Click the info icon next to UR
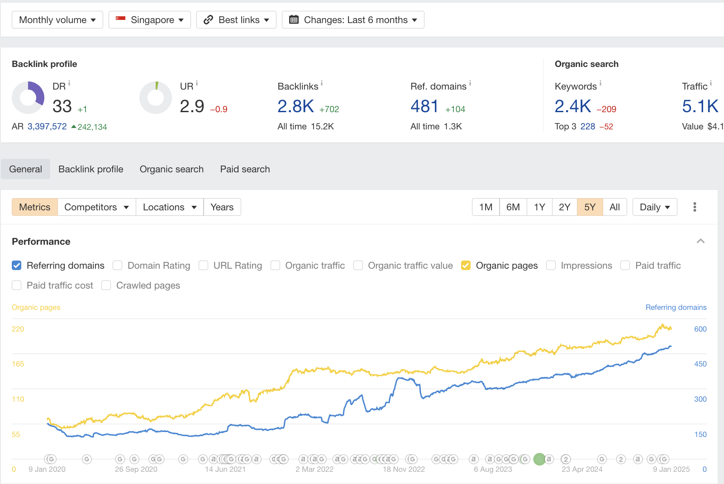Image resolution: width=724 pixels, height=484 pixels. [x=197, y=83]
